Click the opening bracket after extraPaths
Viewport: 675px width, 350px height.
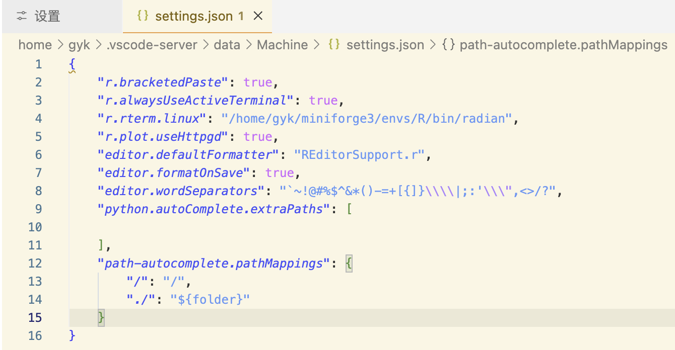coord(349,209)
